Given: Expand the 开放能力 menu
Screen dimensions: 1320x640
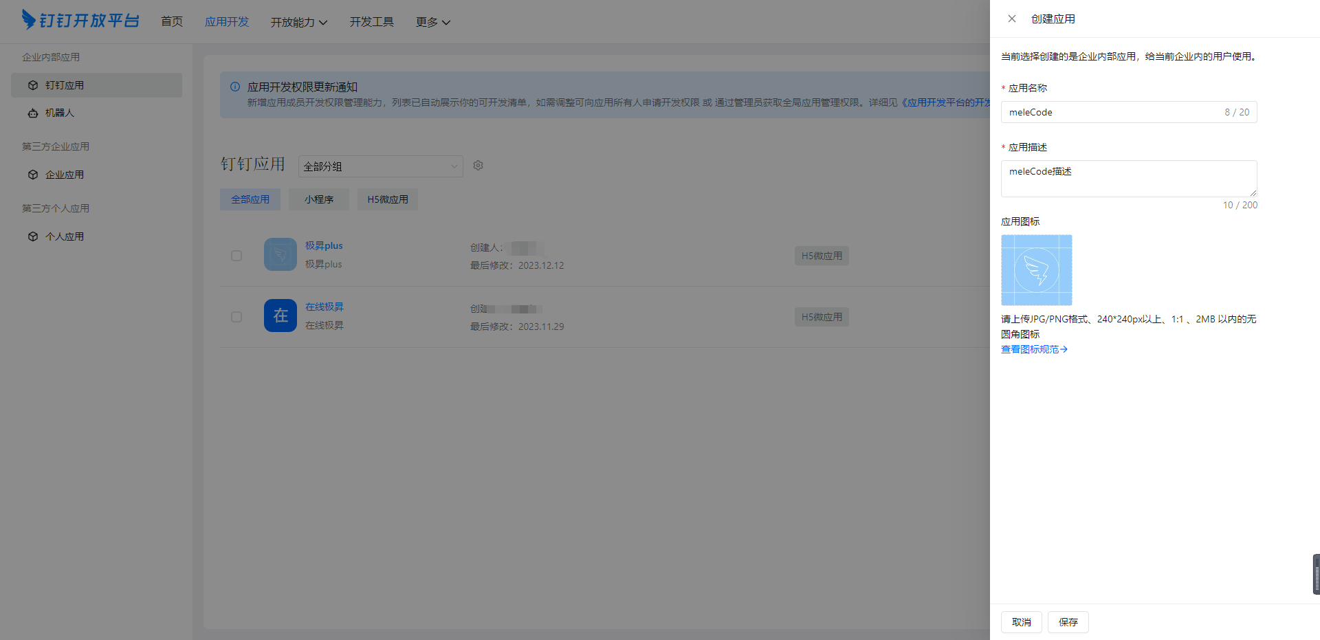Looking at the screenshot, I should [299, 22].
